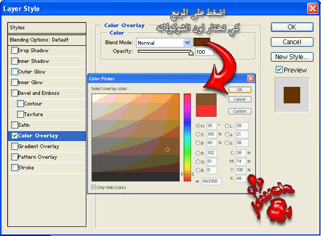Image resolution: width=321 pixels, height=236 pixels.
Task: Toggle the Preview checkbox
Action: pos(279,70)
